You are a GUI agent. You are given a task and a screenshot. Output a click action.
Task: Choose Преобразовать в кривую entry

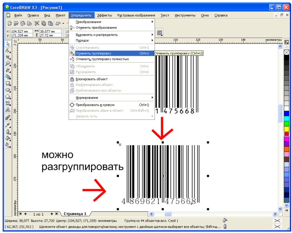[x=112, y=105]
